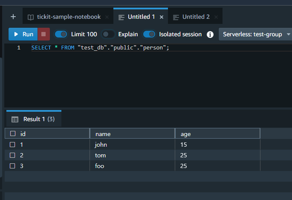Click the editor icon on Untitled 2 tab
This screenshot has height=200, width=292.
click(x=176, y=17)
